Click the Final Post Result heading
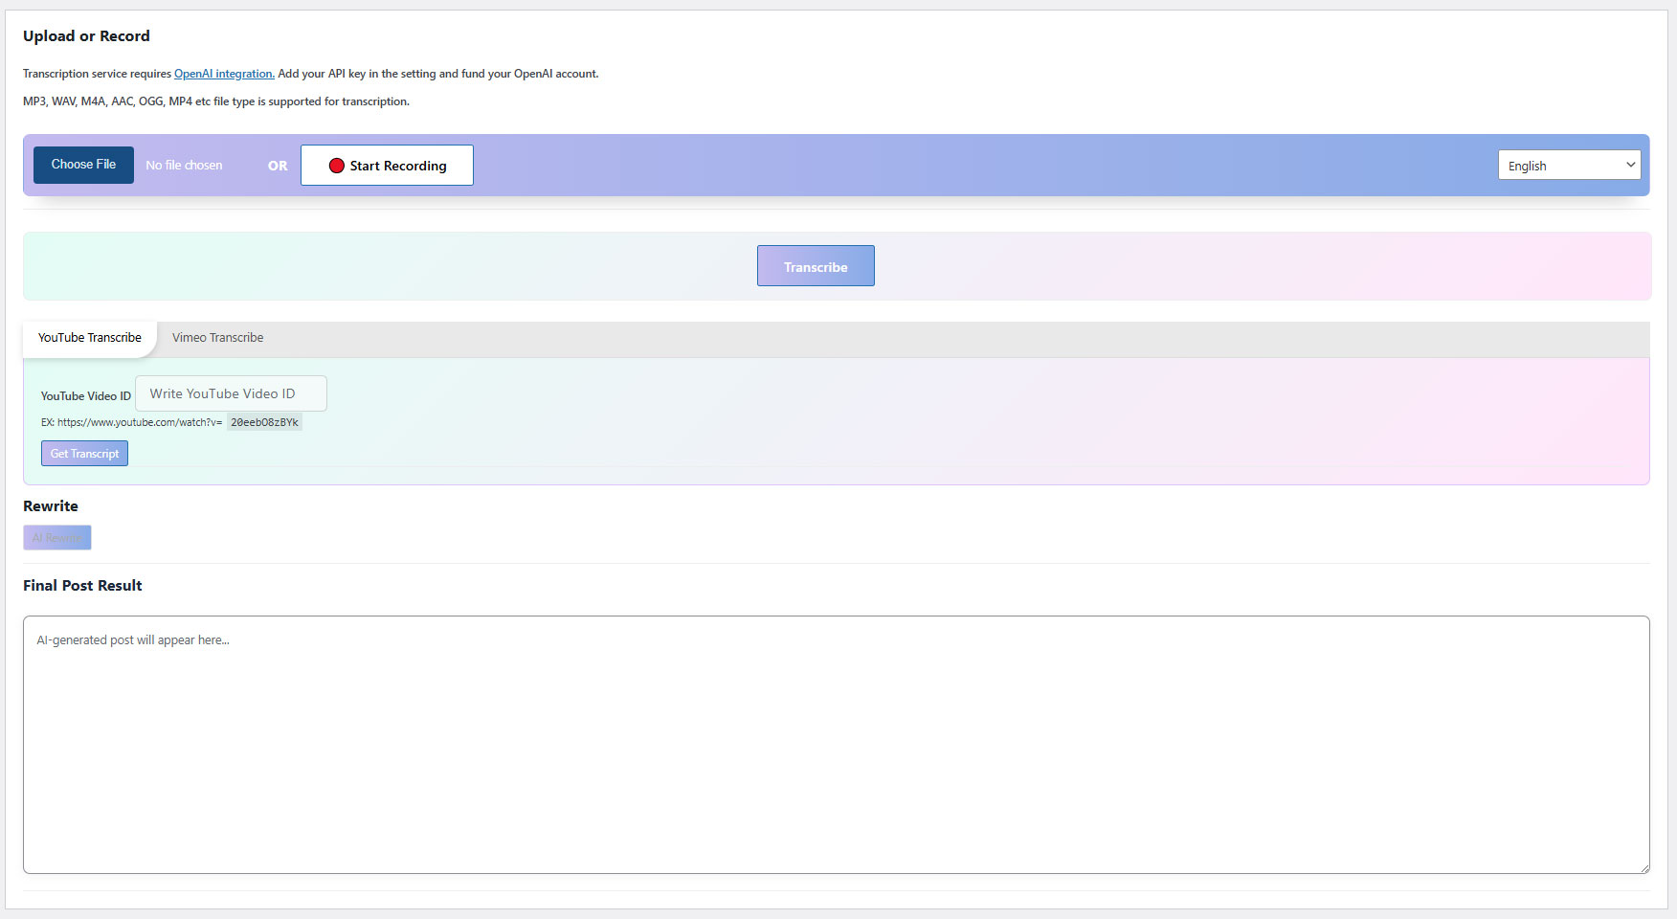The height and width of the screenshot is (919, 1677). [x=82, y=586]
